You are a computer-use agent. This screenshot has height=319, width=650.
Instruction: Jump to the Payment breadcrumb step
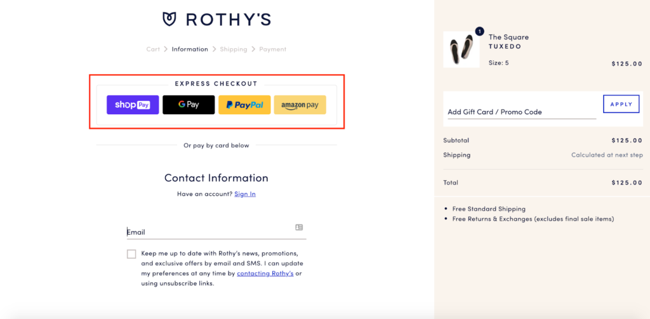point(273,49)
